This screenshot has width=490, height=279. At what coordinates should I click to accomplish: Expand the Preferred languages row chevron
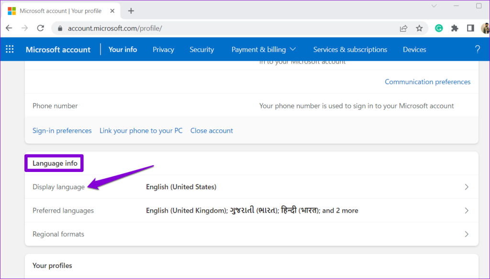pyautogui.click(x=467, y=211)
